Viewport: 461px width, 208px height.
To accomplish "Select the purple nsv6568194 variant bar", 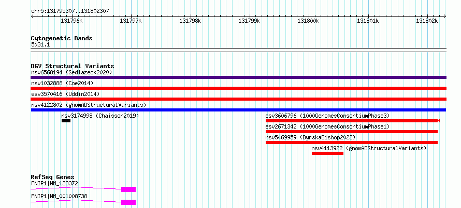I will (x=238, y=77).
